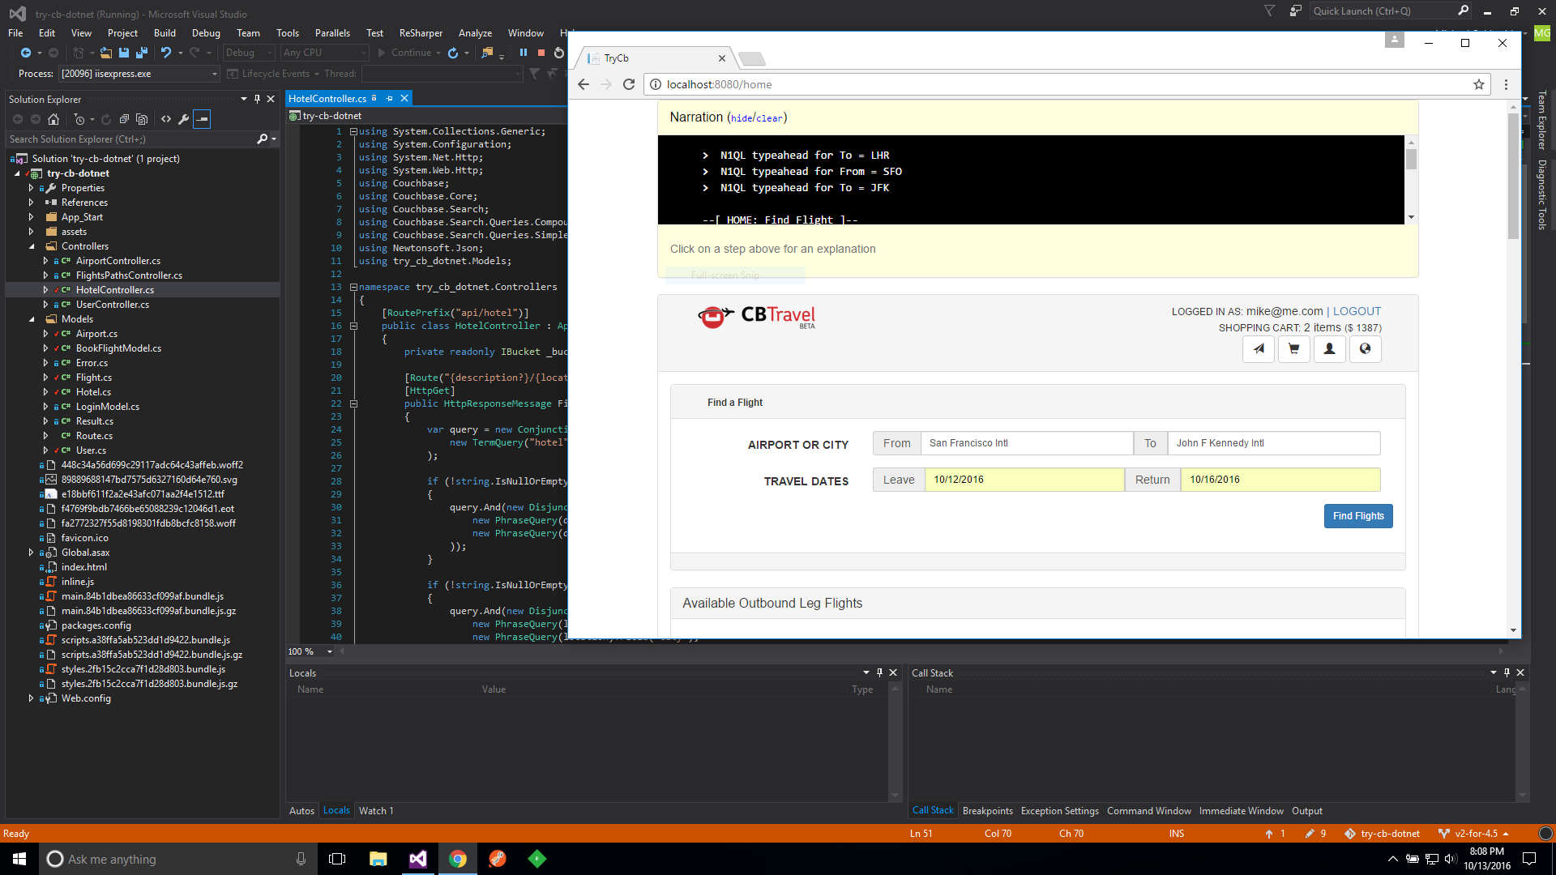1556x875 pixels.
Task: Click the View Code icon in Solution Explorer
Action: (x=166, y=119)
